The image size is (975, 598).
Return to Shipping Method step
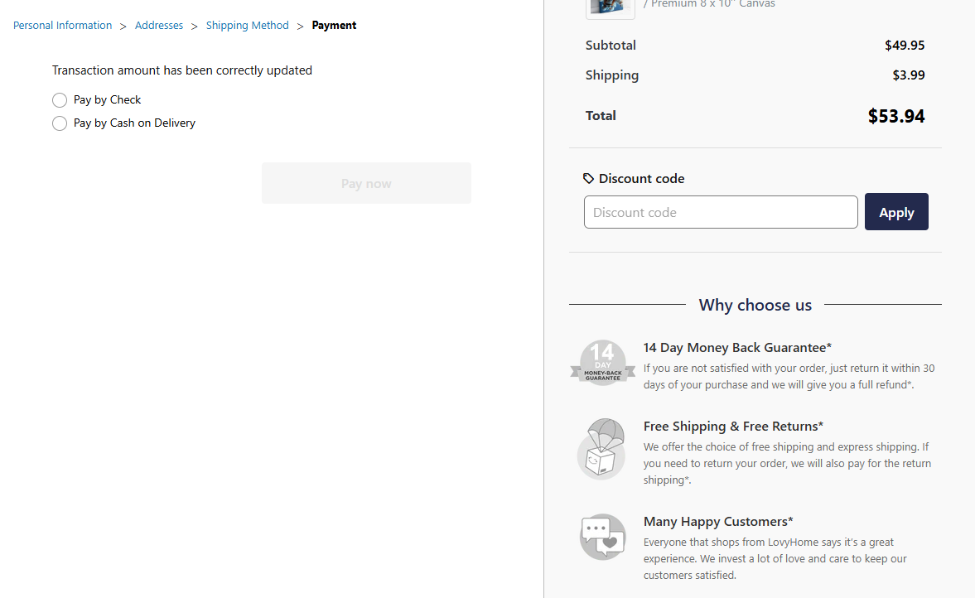pos(248,26)
